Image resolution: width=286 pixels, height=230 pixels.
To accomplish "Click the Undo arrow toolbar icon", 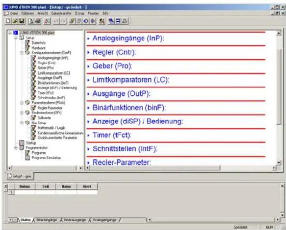I will pyautogui.click(x=56, y=21).
